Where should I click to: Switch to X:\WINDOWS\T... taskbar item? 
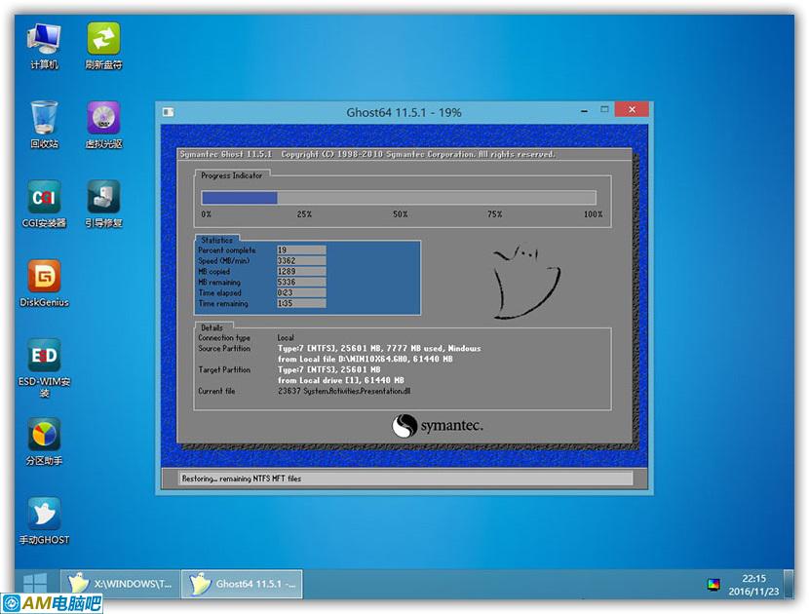120,584
